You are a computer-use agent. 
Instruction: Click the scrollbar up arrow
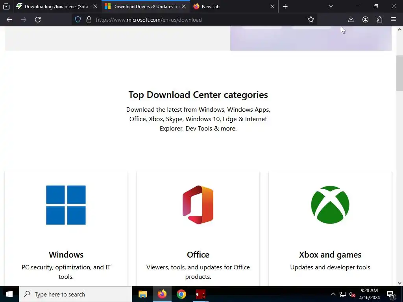point(399,29)
